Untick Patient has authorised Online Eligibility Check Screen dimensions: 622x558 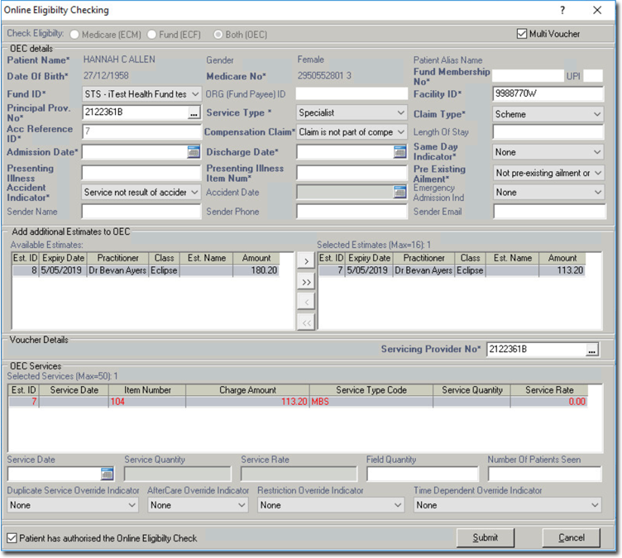click(12, 538)
